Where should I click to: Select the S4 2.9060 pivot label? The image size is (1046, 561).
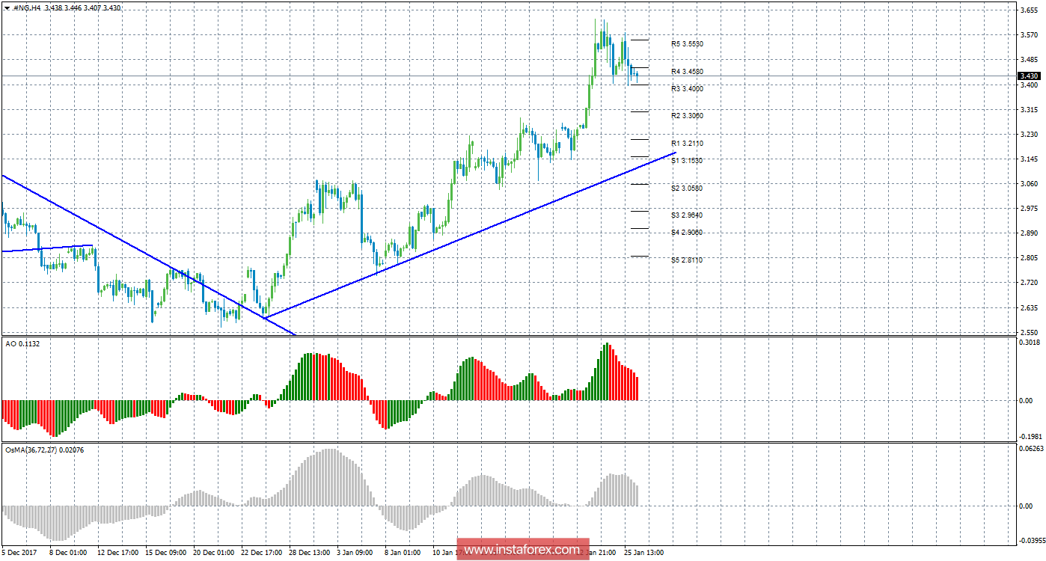click(687, 232)
